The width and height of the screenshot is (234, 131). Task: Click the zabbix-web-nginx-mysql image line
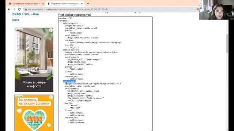point(93,84)
